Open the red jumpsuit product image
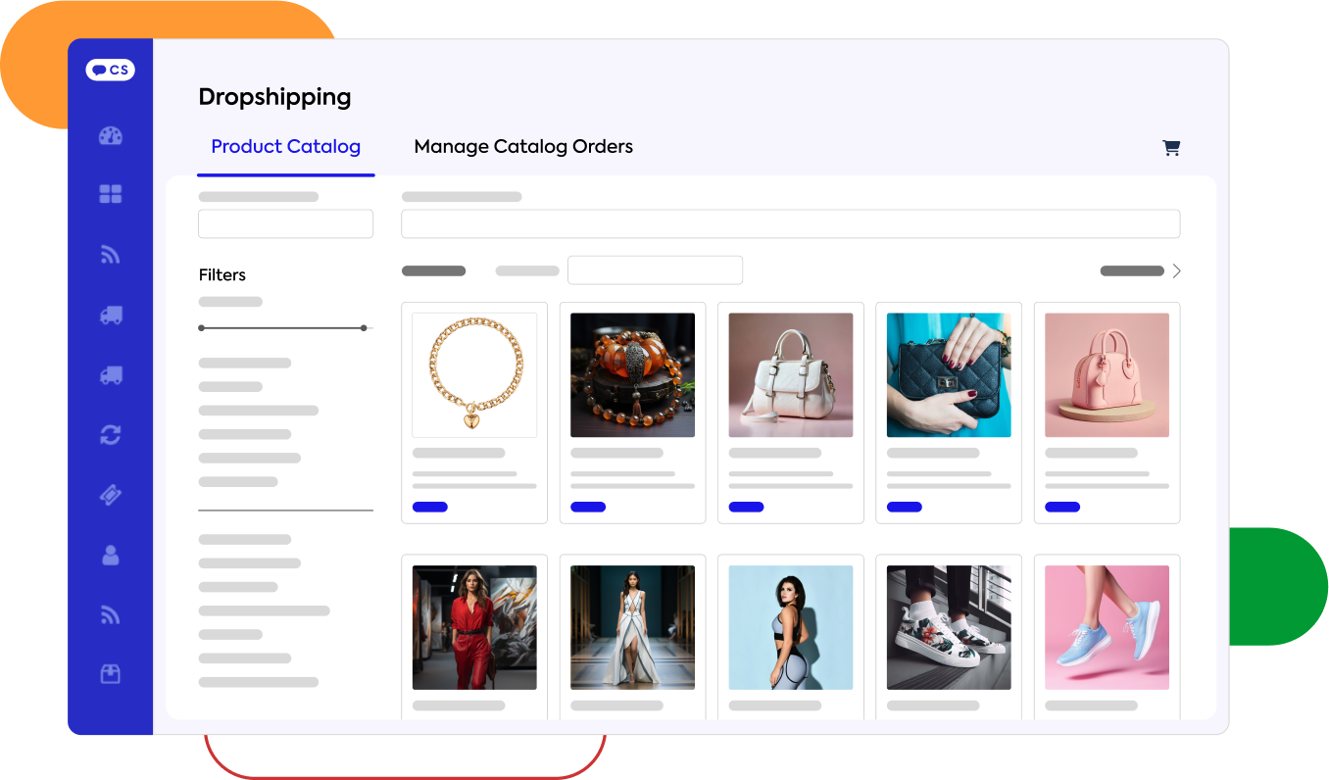This screenshot has height=780, width=1329. (474, 627)
